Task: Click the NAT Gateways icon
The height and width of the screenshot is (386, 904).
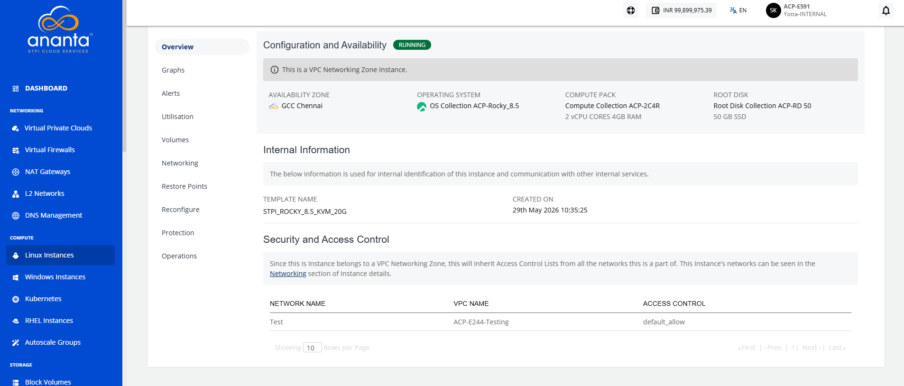Action: [16, 172]
